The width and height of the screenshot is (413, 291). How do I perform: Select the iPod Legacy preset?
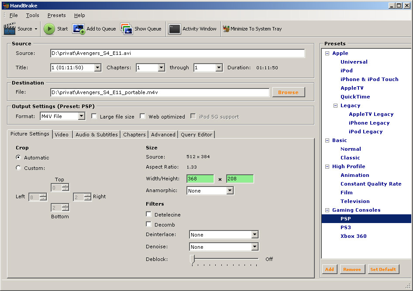coord(365,132)
